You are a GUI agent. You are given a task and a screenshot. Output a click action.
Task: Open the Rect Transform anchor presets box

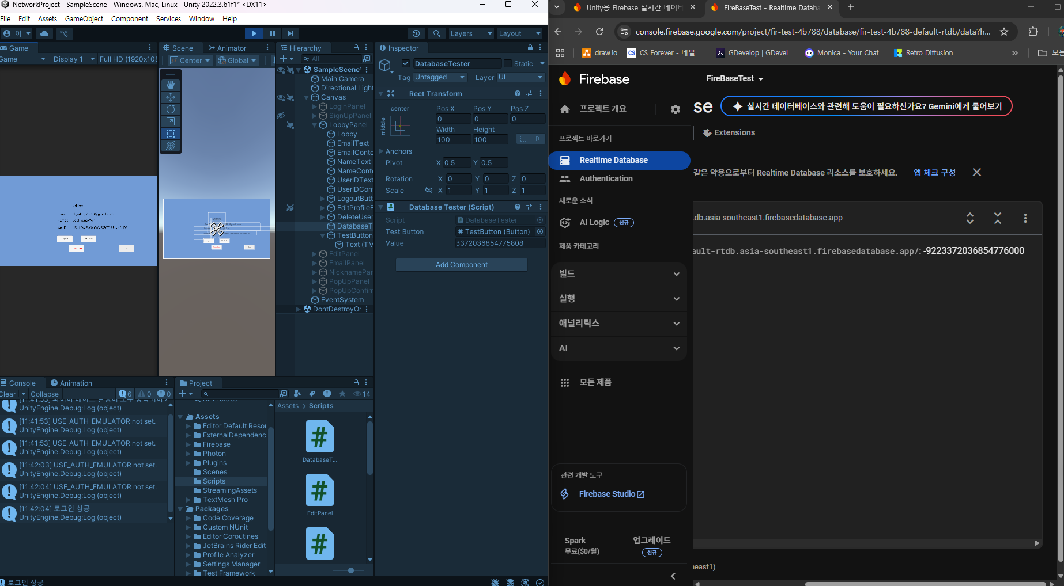(400, 125)
